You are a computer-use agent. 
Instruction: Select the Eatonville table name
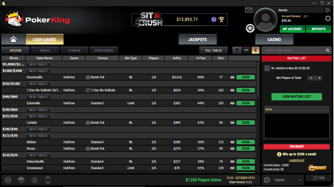pos(34,103)
